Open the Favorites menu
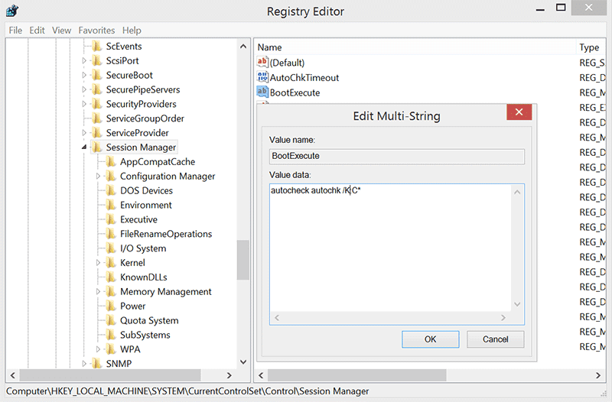Image resolution: width=612 pixels, height=402 pixels. tap(96, 30)
